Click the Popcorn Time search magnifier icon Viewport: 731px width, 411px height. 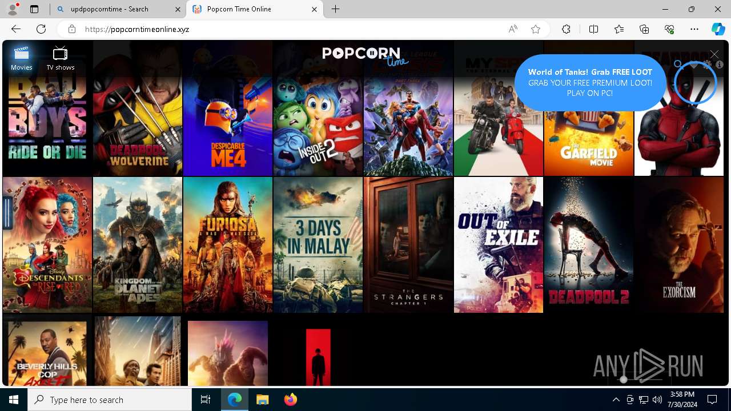pos(678,65)
